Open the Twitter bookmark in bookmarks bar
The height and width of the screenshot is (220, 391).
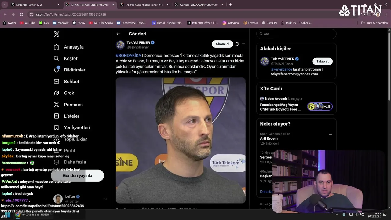(x=9, y=23)
